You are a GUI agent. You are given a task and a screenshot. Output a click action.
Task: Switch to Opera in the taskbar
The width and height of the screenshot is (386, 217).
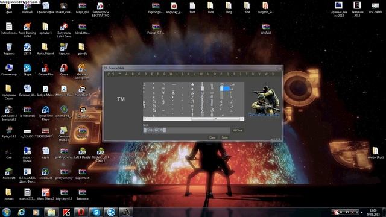[81, 212]
